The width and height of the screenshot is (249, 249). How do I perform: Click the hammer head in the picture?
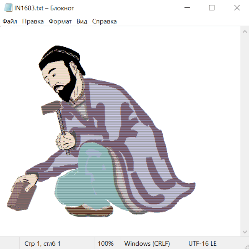pyautogui.click(x=50, y=108)
